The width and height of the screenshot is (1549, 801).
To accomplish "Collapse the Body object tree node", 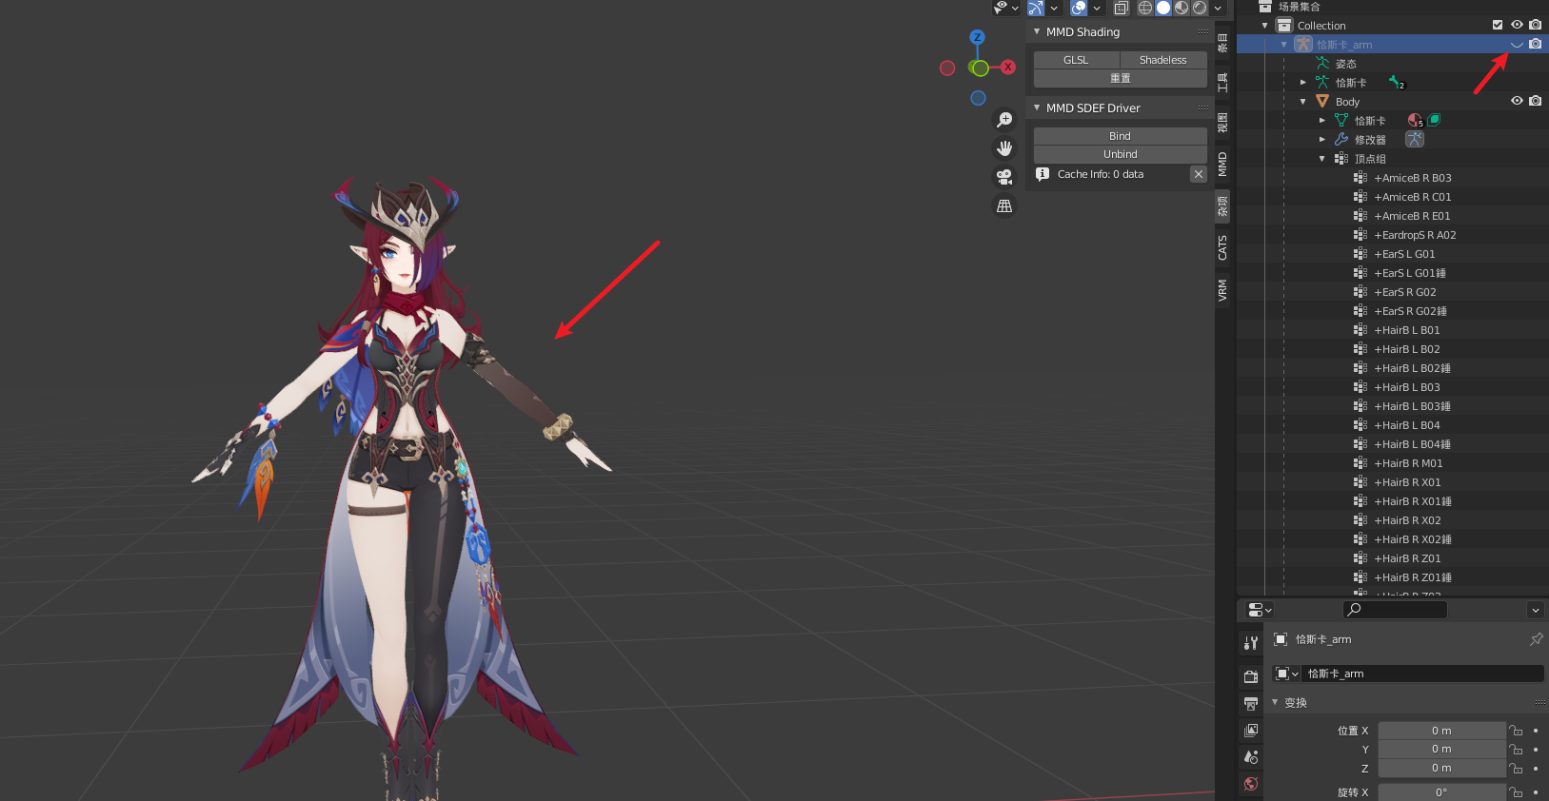I will (x=1303, y=102).
